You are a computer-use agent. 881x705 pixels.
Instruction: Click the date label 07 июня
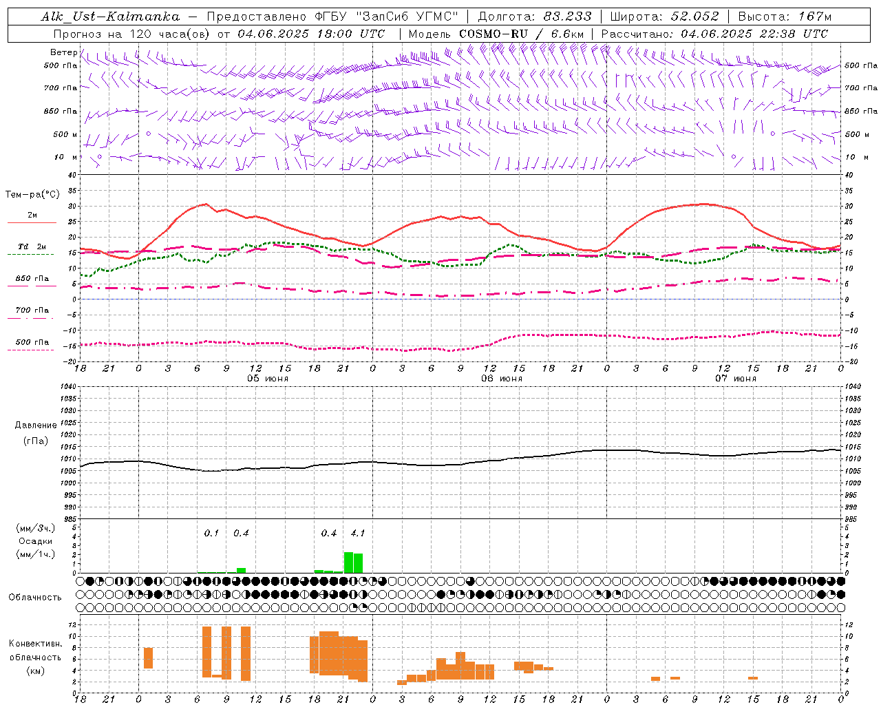click(736, 379)
